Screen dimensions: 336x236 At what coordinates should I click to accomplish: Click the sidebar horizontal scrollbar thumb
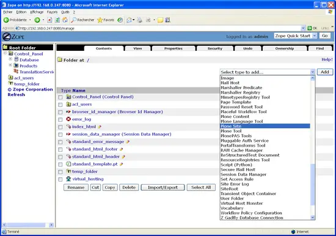tap(26, 225)
